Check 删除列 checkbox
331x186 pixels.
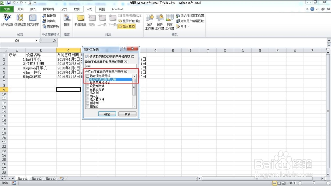click(x=87, y=103)
